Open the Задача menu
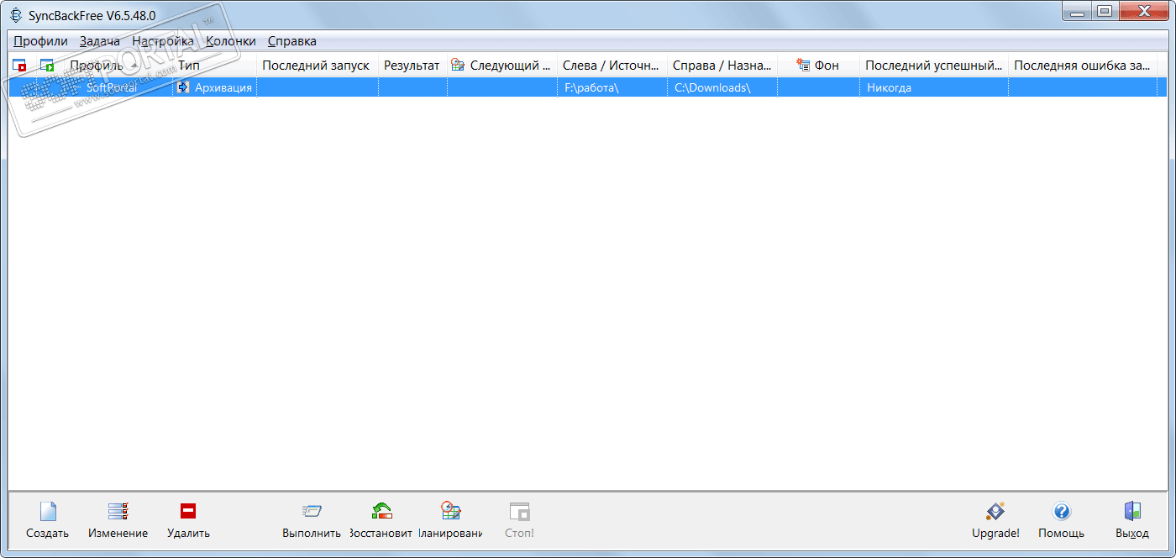The width and height of the screenshot is (1176, 558). (x=100, y=40)
